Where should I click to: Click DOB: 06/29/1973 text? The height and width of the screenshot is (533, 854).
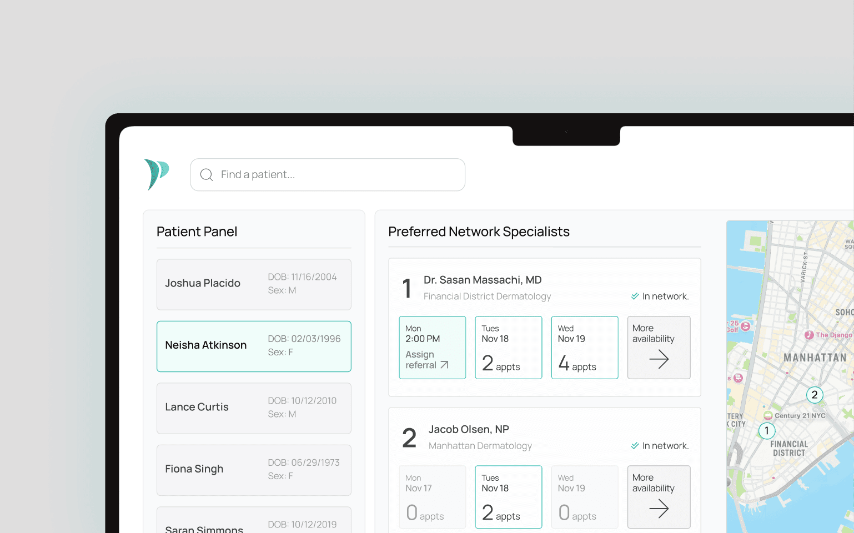click(x=304, y=462)
